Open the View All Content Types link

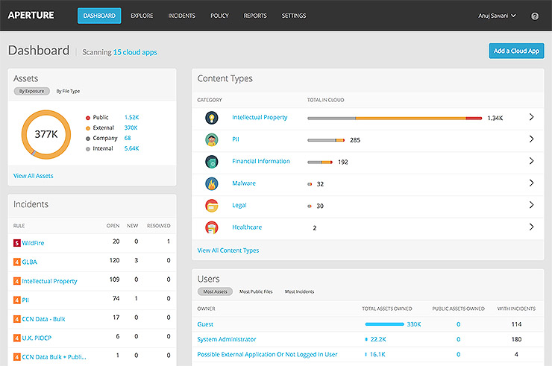(228, 250)
